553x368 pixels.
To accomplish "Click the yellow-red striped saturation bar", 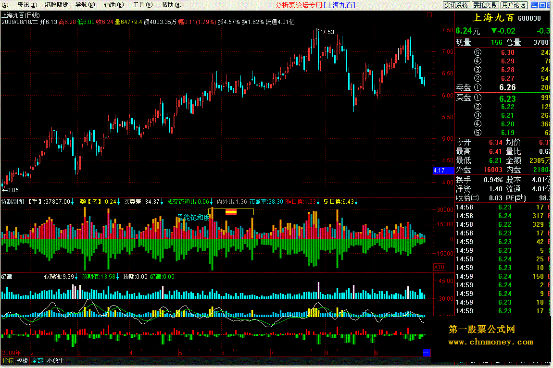I will point(231,212).
